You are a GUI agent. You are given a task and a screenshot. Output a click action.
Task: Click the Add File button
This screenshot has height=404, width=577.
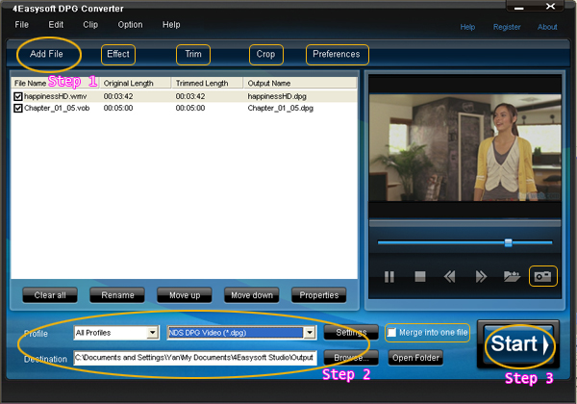pyautogui.click(x=46, y=54)
